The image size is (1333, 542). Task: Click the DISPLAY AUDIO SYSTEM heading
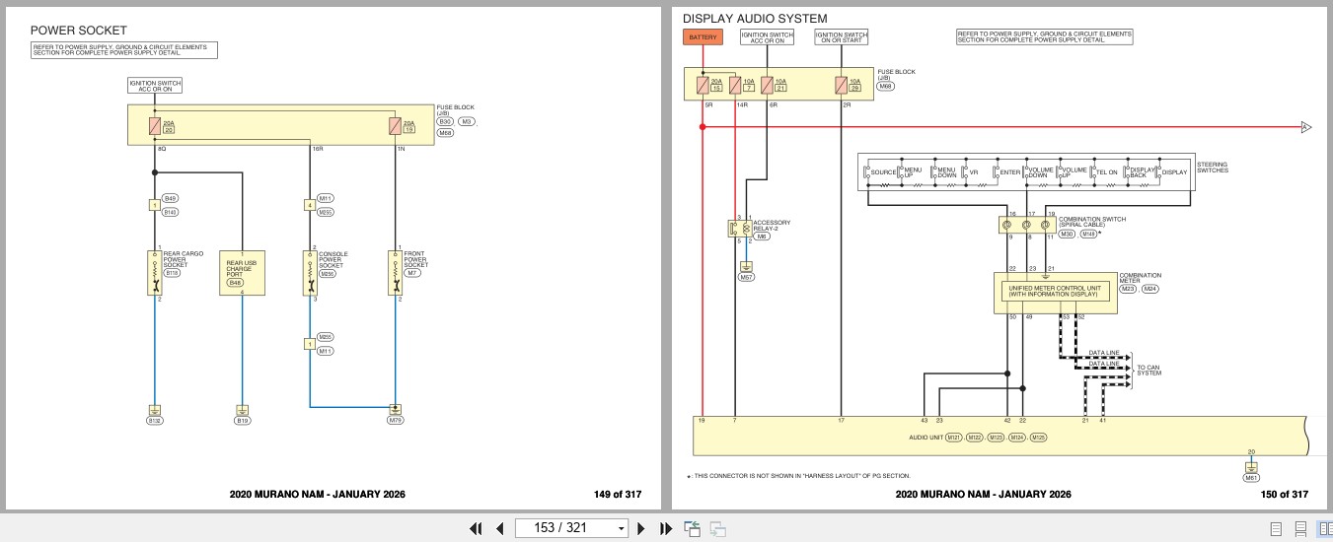pos(755,18)
